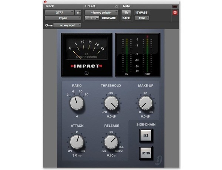The image size is (222, 170).
Task: Open the automation enable dialog icon
Action: [126, 13]
